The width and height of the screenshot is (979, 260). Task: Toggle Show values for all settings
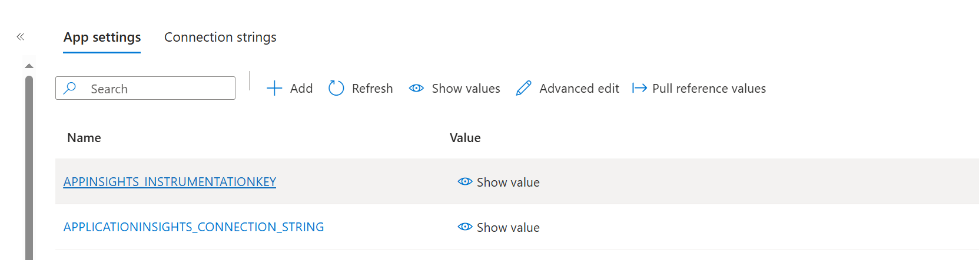[466, 89]
